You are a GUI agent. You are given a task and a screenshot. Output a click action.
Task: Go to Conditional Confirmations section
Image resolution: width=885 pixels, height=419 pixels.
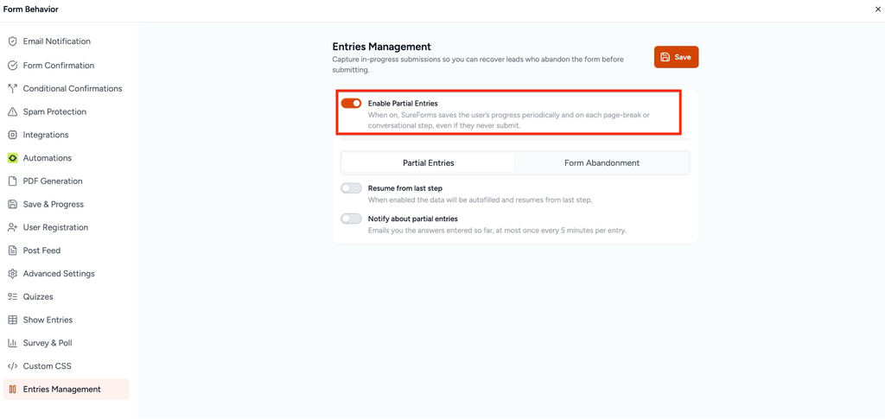click(x=66, y=88)
